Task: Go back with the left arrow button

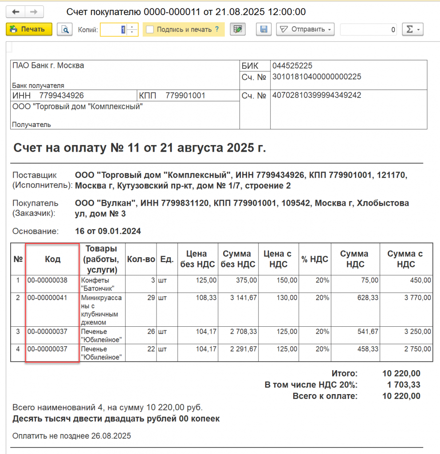Action: [16, 12]
